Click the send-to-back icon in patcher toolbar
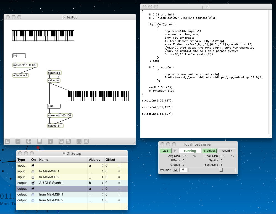 [68, 141]
